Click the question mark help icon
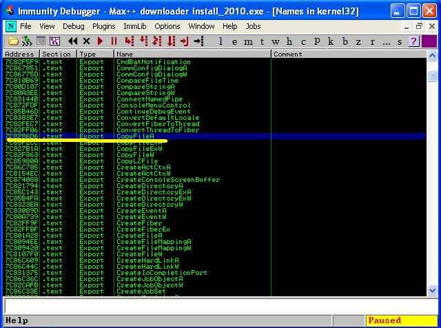Screen dimensions: 441x328 pyautogui.click(x=413, y=41)
